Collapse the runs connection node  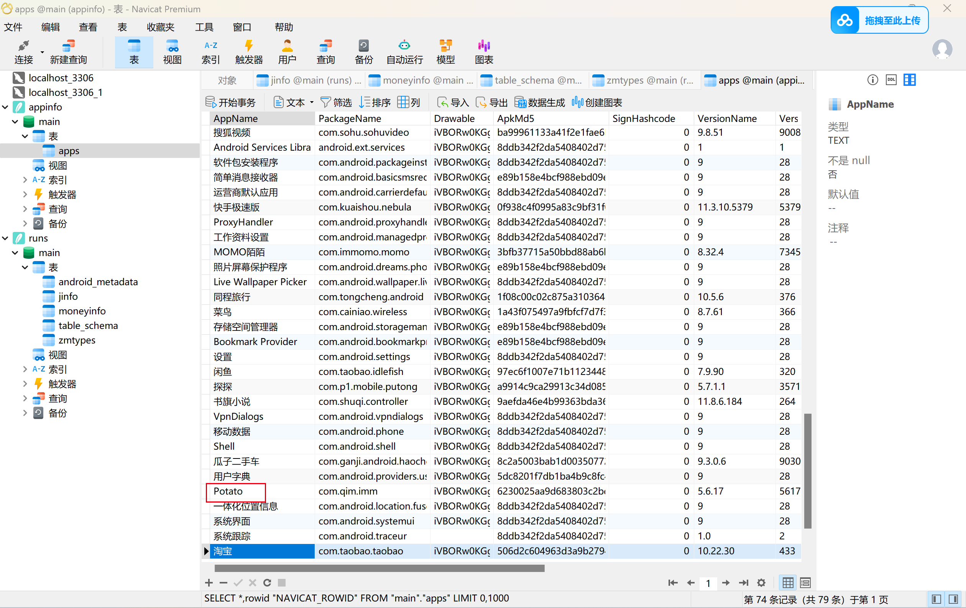pos(5,238)
